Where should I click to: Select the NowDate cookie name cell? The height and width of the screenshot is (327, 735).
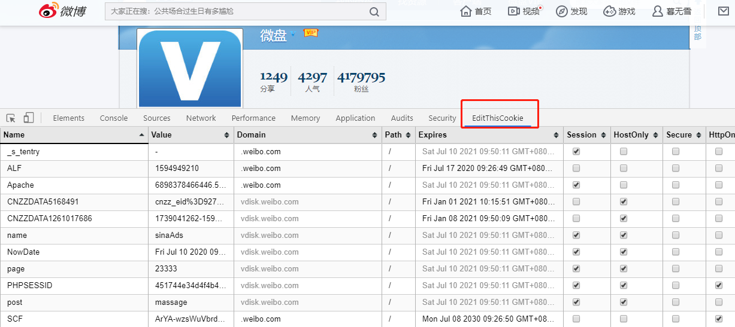[74, 252]
